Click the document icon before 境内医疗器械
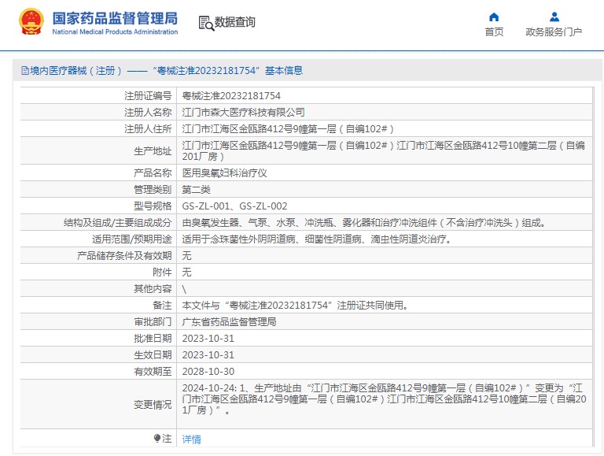Viewport: 604px width, 456px height. (x=24, y=71)
